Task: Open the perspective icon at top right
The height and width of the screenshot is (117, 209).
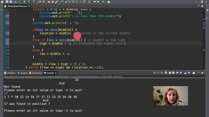Action: point(202,2)
